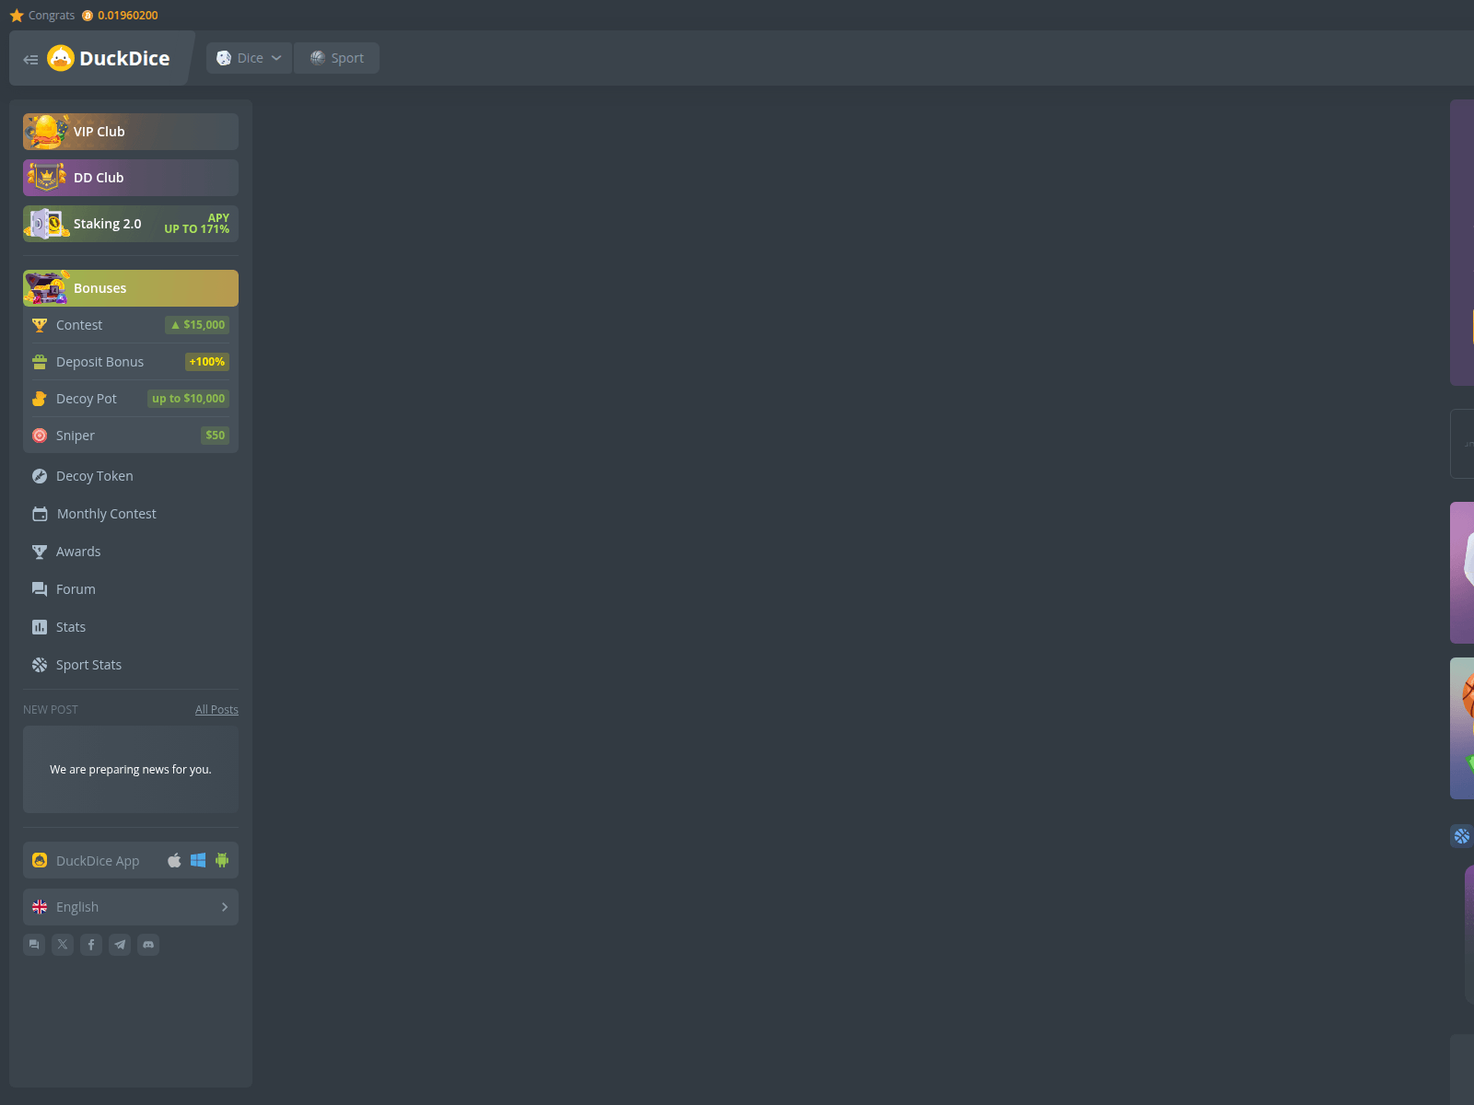Click the 0.01960200 bitcoin amount
This screenshot has width=1474, height=1105.
click(x=128, y=16)
